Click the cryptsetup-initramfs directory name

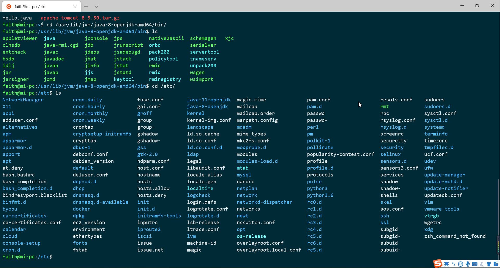(102, 134)
